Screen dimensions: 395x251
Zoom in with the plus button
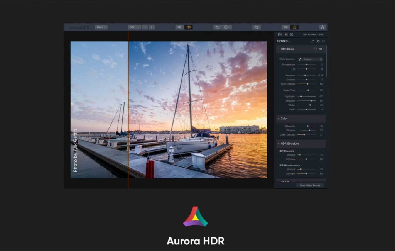point(152,27)
